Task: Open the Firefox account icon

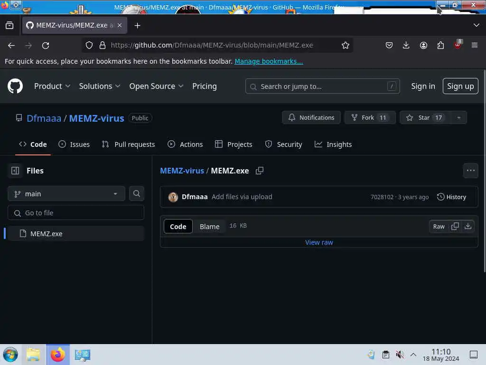Action: click(x=423, y=45)
